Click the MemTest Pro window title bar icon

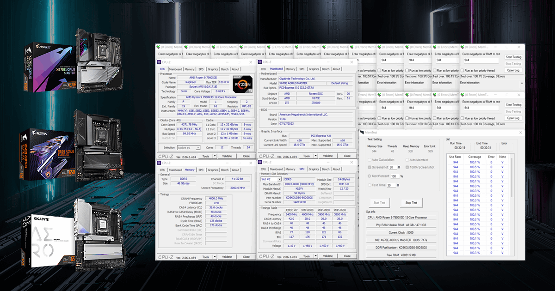(x=363, y=133)
